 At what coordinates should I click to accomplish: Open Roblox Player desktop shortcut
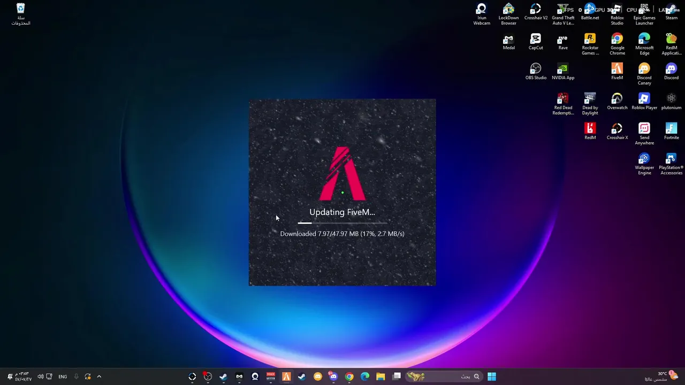coord(644,102)
